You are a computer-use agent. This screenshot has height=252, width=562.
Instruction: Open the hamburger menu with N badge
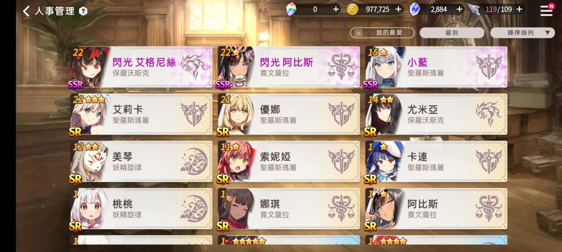546,10
